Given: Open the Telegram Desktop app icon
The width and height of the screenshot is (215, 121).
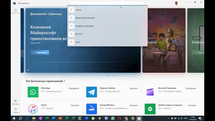Looking at the screenshot, I should tap(91, 92).
